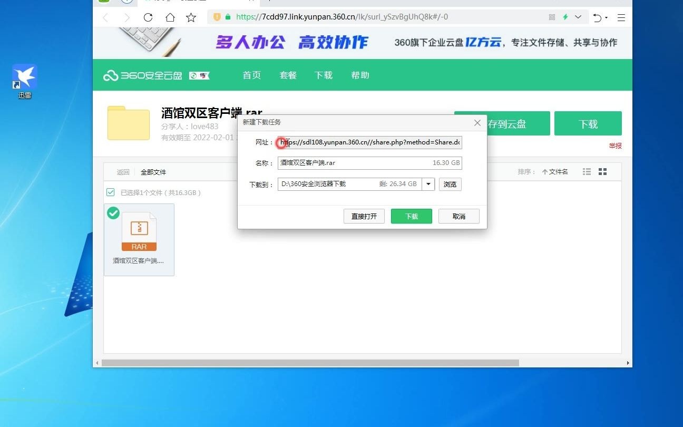
Task: Click the 全部文件 breadcrumb
Action: point(153,172)
